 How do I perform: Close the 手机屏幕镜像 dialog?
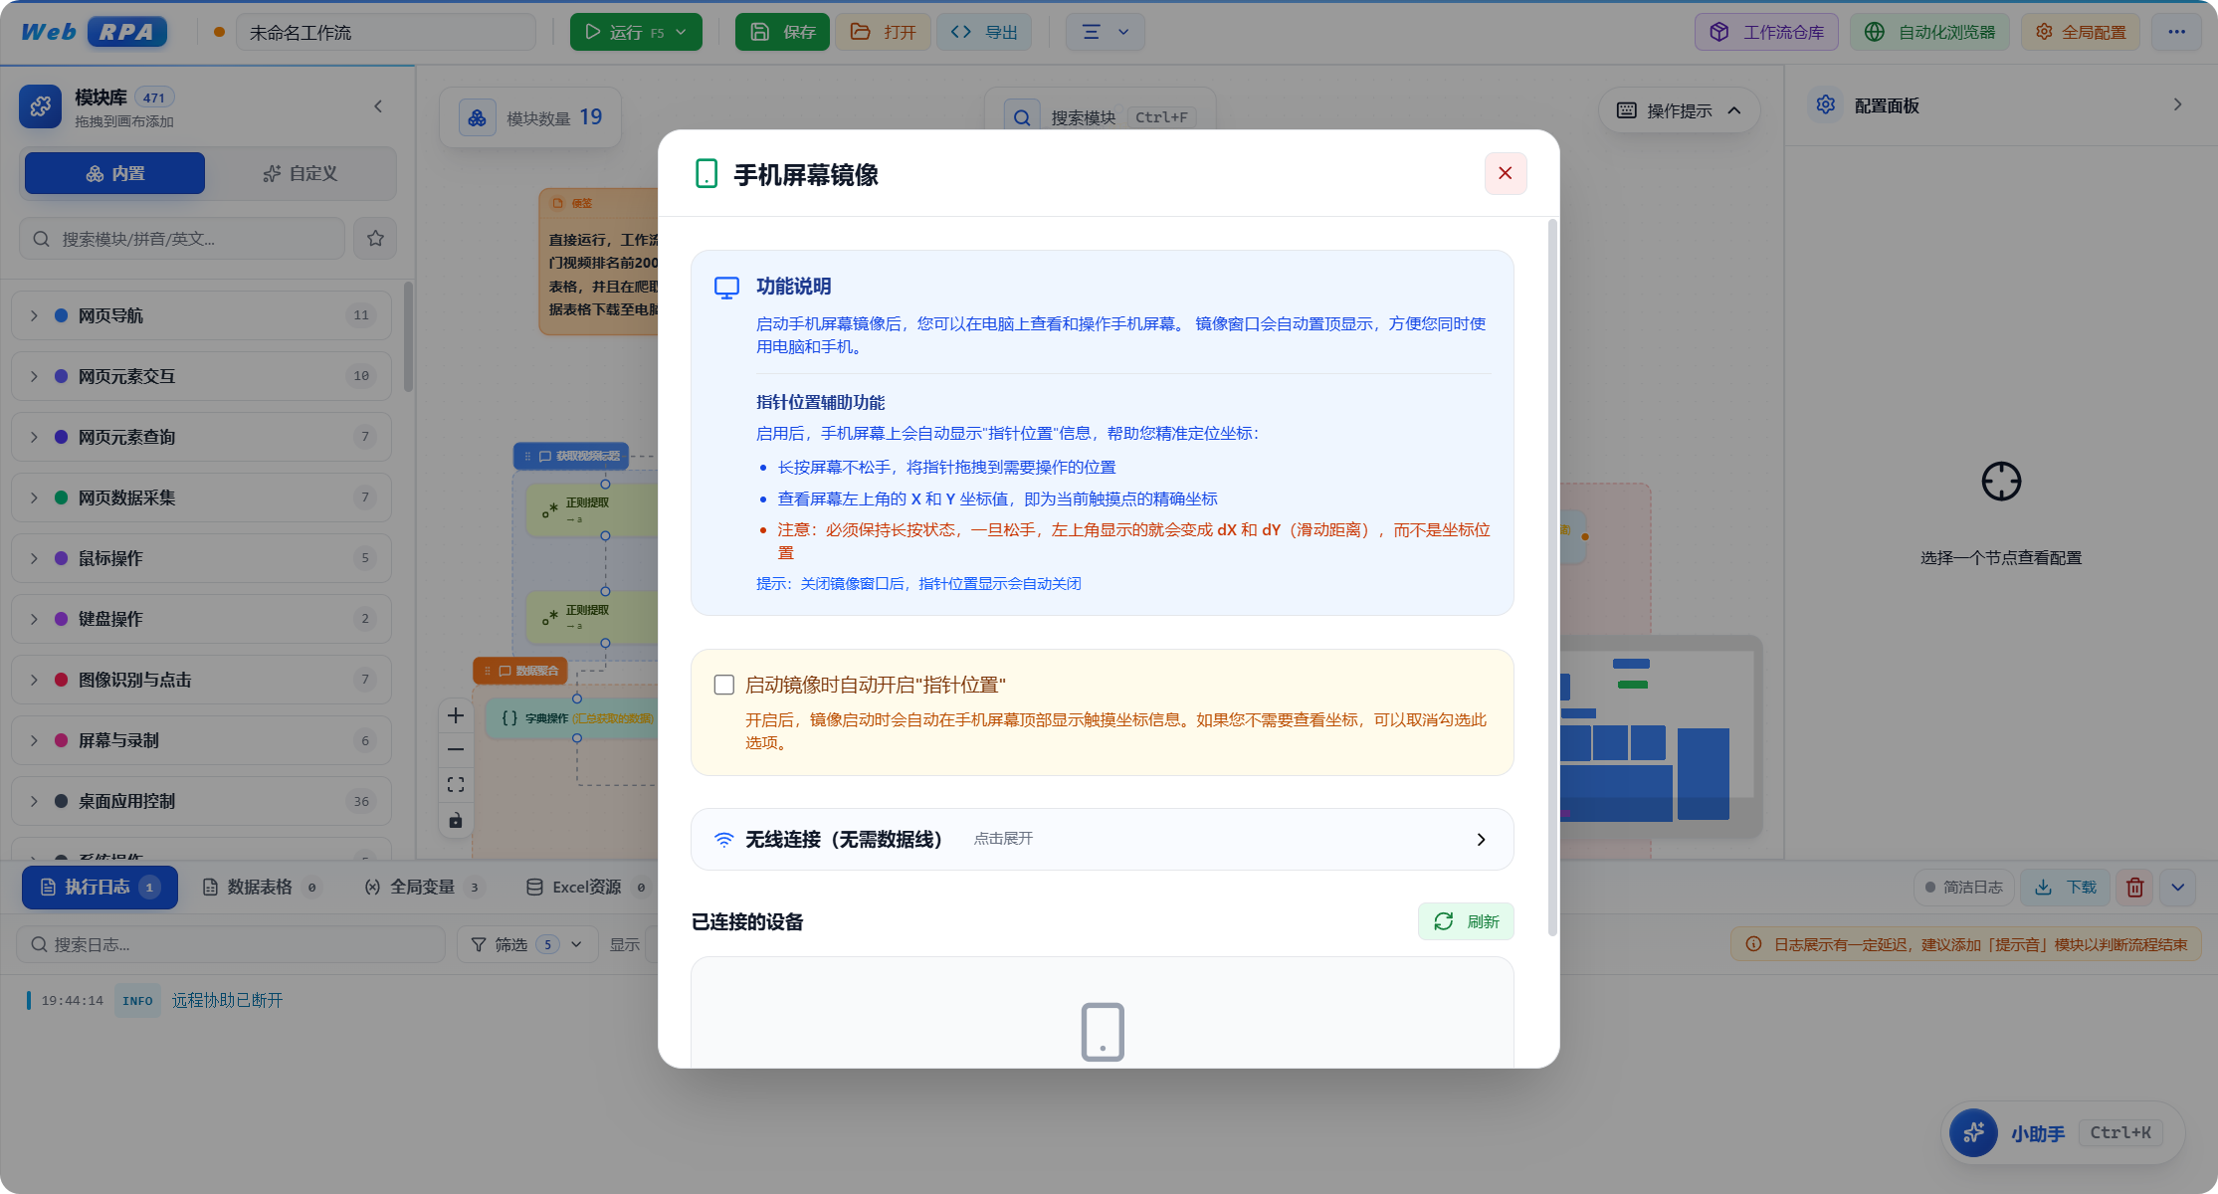click(1505, 173)
